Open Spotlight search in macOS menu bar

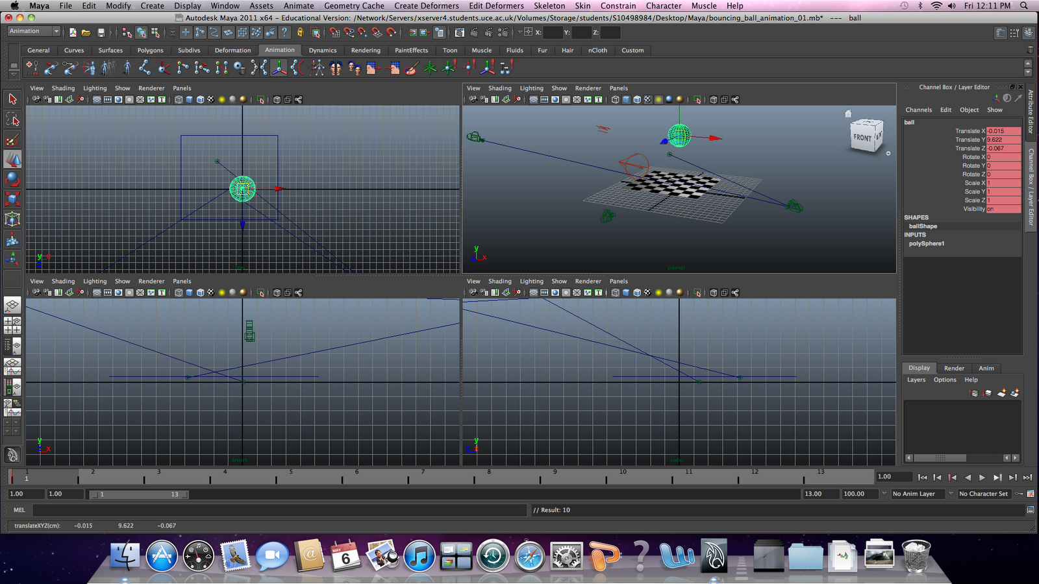1024,6
